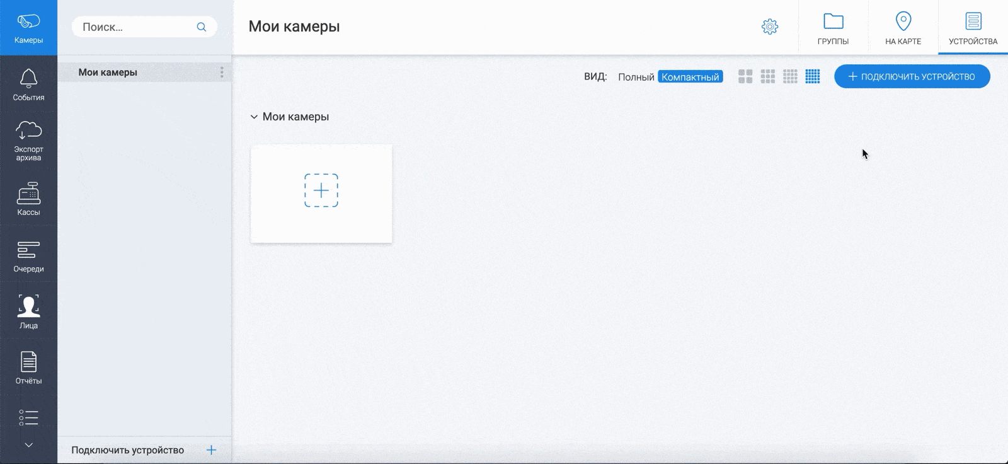Open the Отчёты reports section
The image size is (1008, 464).
tap(28, 368)
